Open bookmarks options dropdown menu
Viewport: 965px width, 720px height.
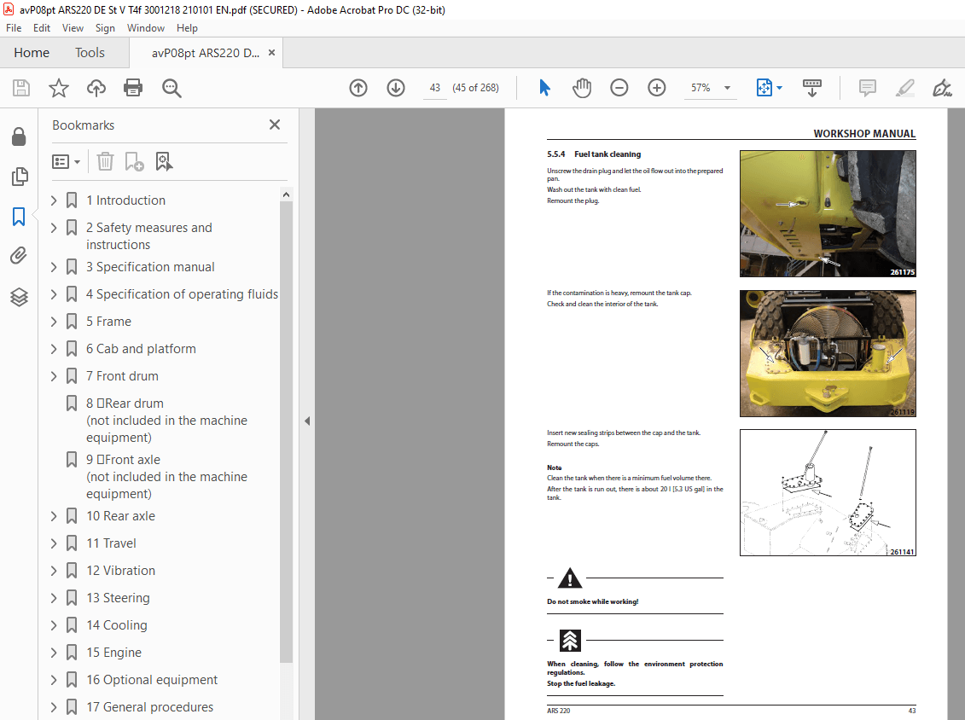pyautogui.click(x=66, y=162)
